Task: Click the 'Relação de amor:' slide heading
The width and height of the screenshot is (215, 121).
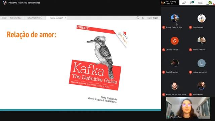Action: pyautogui.click(x=32, y=34)
